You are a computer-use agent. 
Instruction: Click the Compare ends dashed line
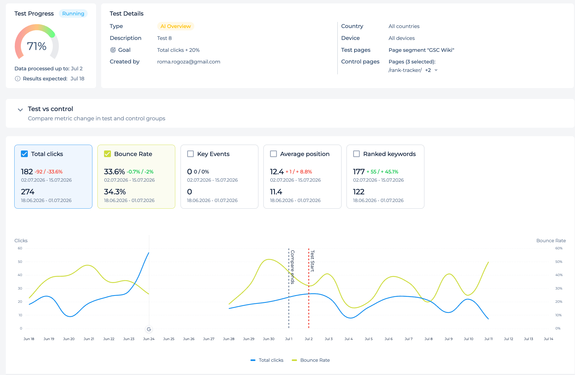coord(289,288)
